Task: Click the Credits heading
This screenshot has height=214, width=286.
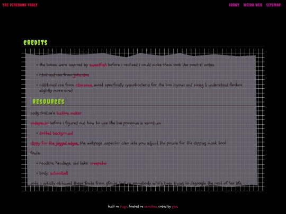Action: pyautogui.click(x=35, y=43)
